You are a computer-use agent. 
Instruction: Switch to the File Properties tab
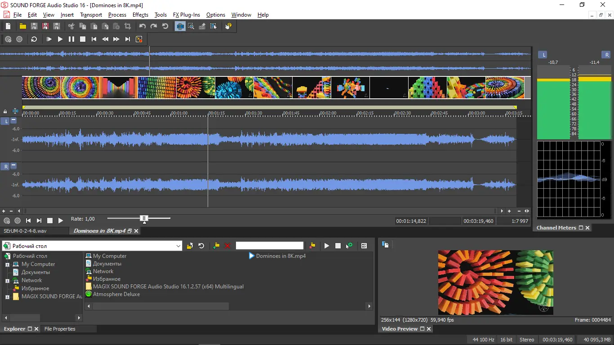[60, 329]
